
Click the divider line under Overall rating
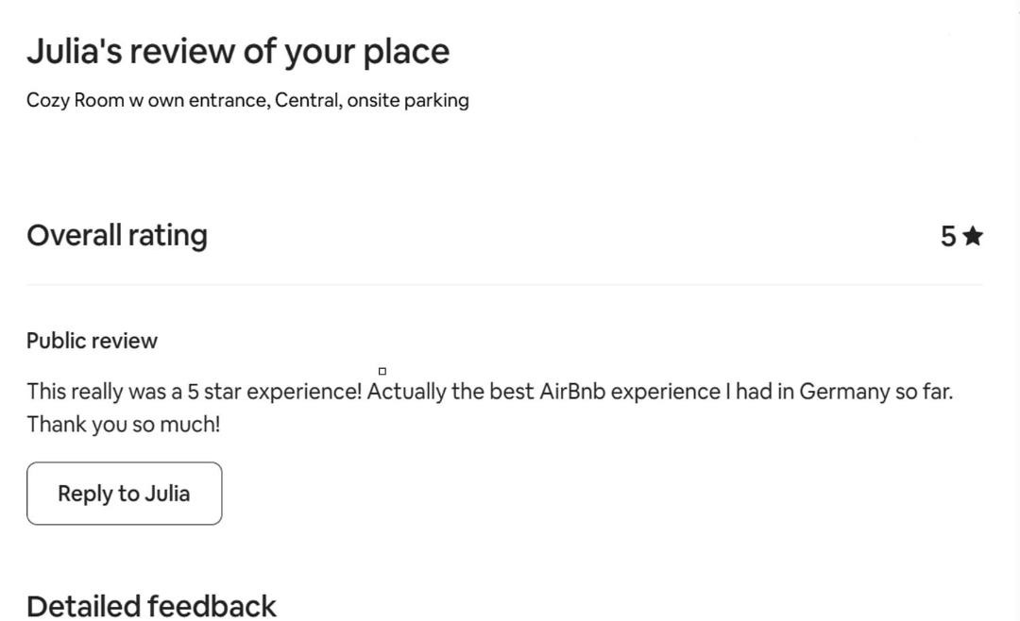tap(504, 284)
